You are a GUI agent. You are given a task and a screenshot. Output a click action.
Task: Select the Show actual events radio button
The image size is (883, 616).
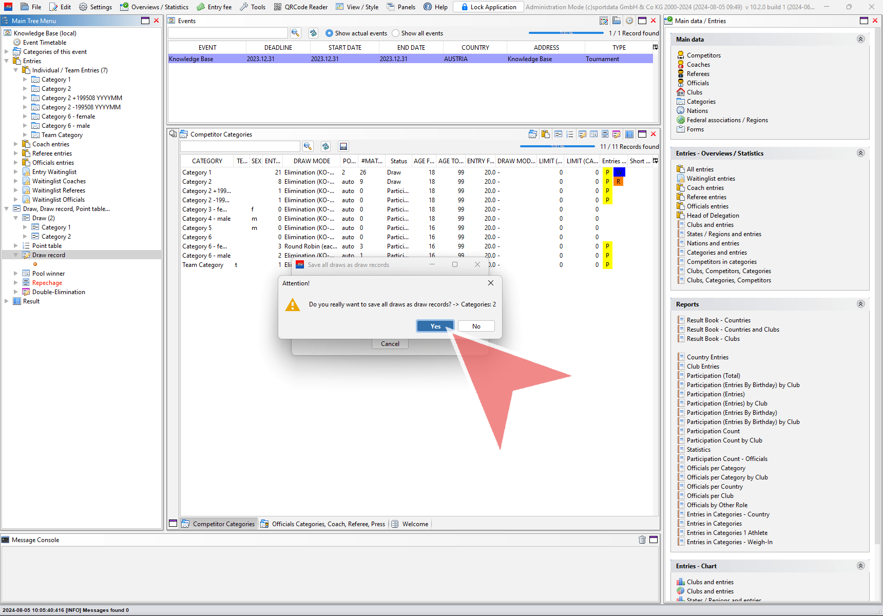tap(330, 33)
